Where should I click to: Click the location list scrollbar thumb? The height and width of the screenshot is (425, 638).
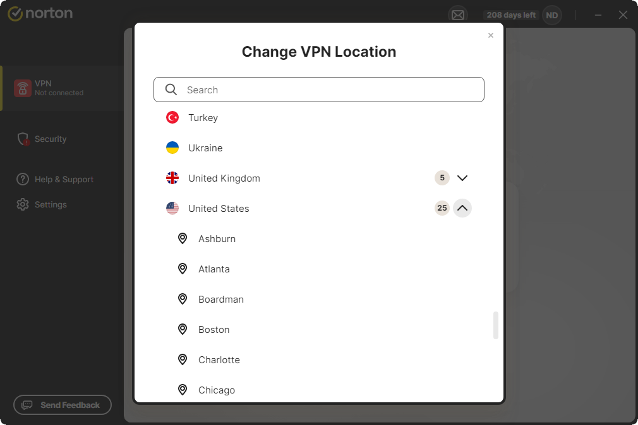coord(496,325)
